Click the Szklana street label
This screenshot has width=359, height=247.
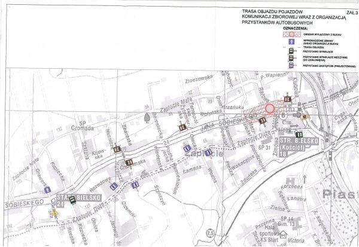tap(85, 150)
